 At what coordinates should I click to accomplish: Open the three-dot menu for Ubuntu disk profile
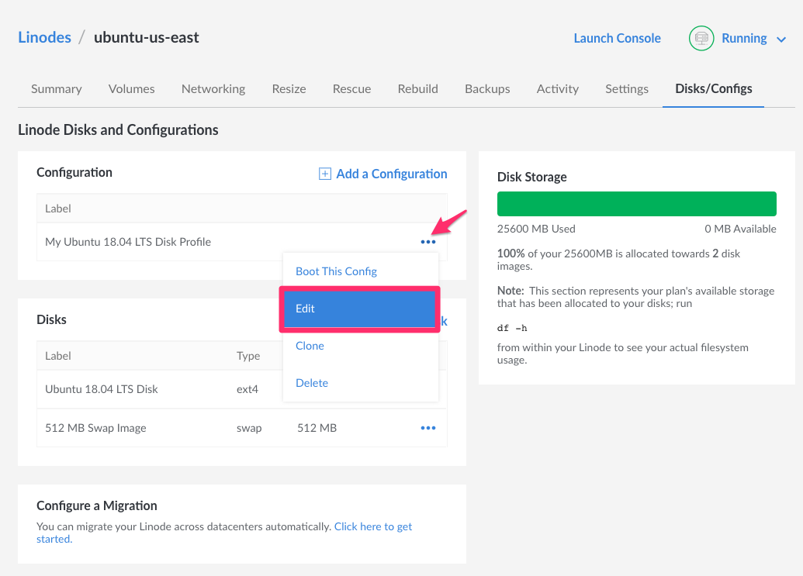pyautogui.click(x=427, y=242)
